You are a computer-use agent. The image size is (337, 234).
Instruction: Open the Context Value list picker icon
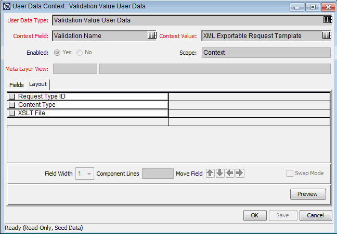327,35
